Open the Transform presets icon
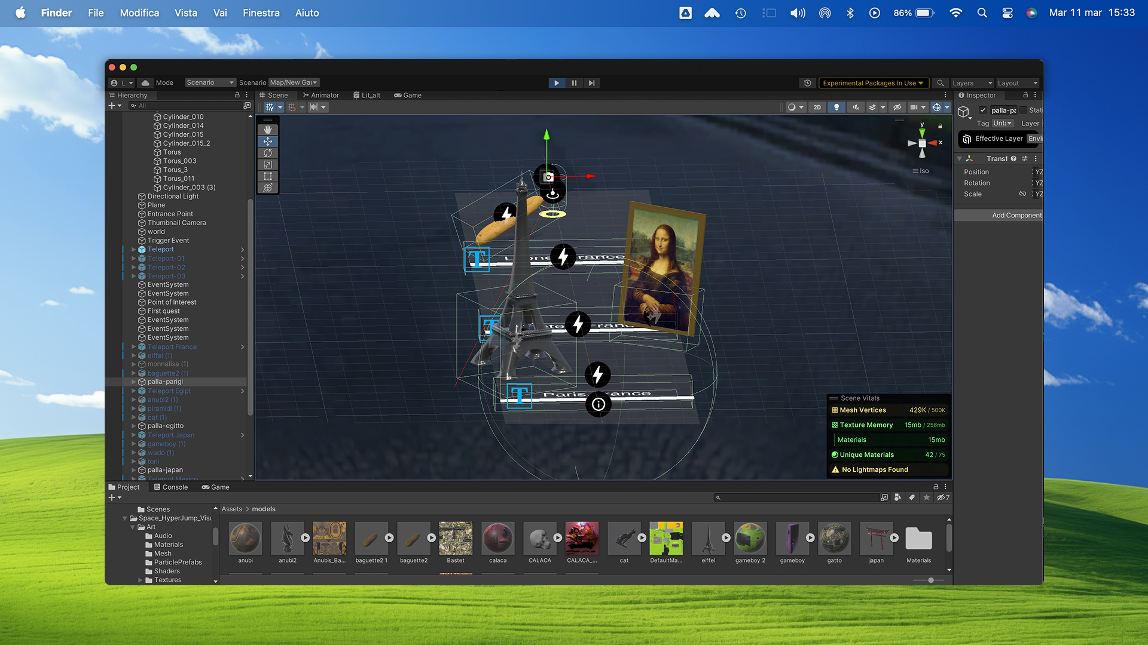The width and height of the screenshot is (1148, 645). click(x=1024, y=159)
